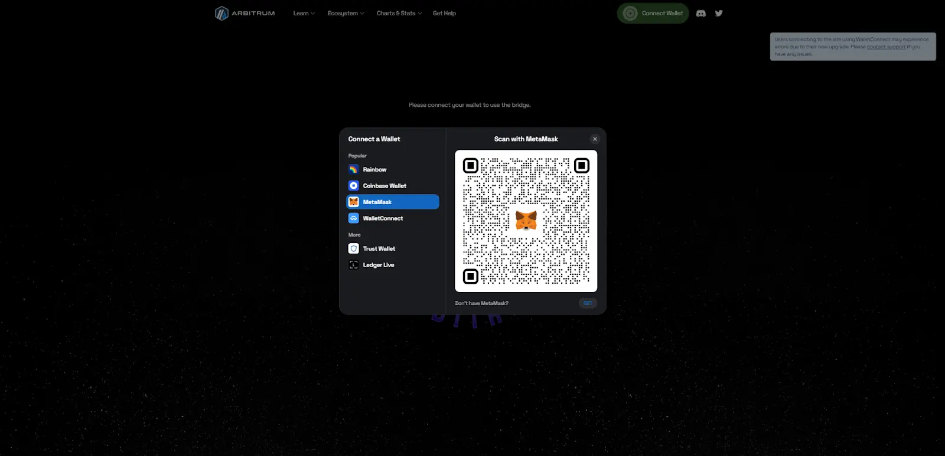
Task: Click the Trust Wallet shield icon
Action: (x=354, y=248)
